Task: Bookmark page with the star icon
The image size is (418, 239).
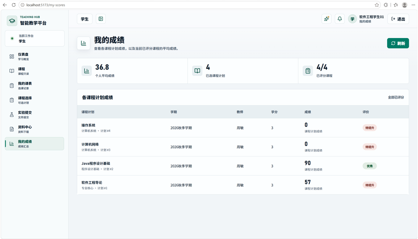Action: click(377, 5)
